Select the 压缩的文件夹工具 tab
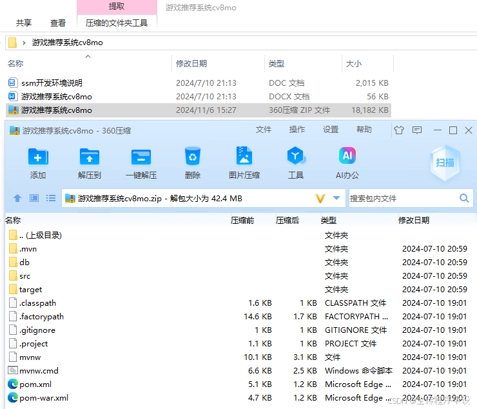The width and height of the screenshot is (477, 409). pos(117,23)
